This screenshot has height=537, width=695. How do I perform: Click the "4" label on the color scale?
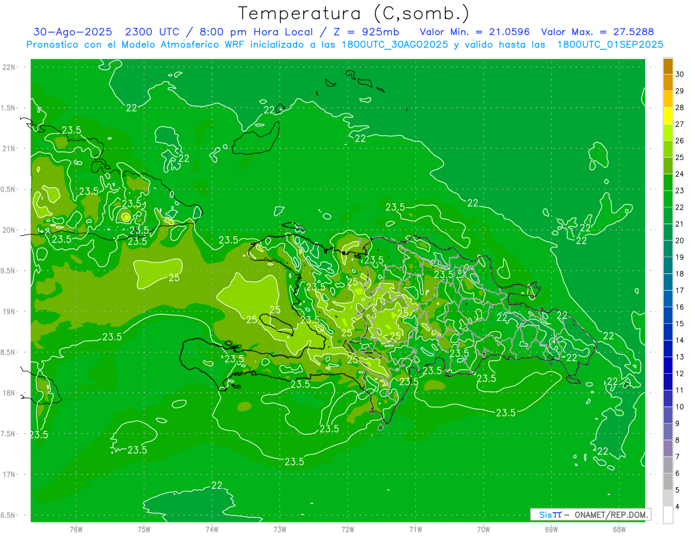point(678,507)
